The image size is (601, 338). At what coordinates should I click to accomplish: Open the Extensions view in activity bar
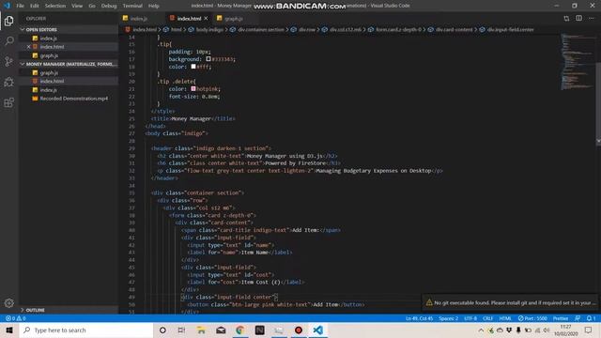[8, 102]
